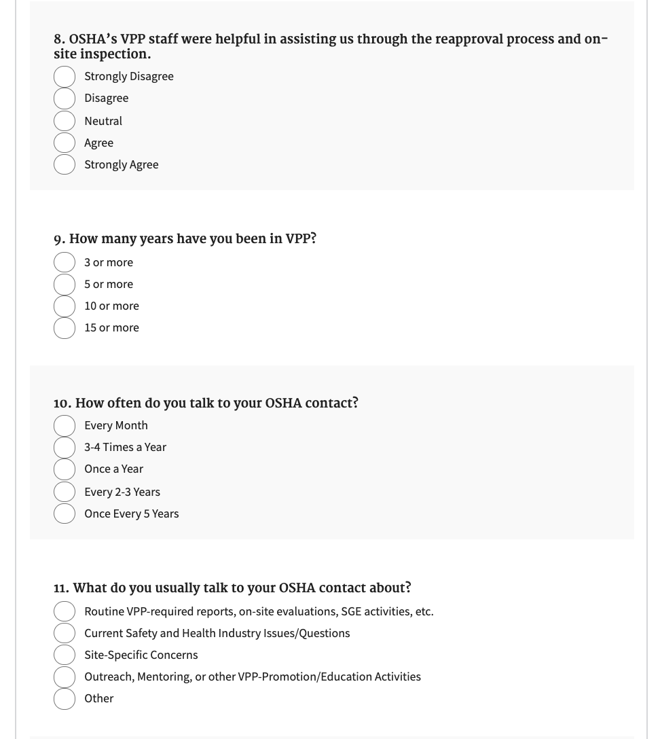Select Strongly Disagree for OSHA staff helpfulness

(65, 77)
